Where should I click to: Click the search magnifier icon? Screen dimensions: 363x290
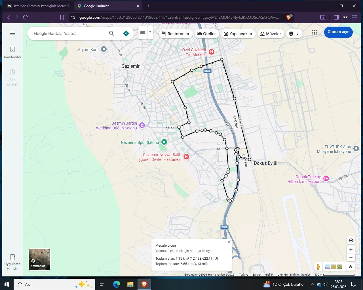pos(112,33)
